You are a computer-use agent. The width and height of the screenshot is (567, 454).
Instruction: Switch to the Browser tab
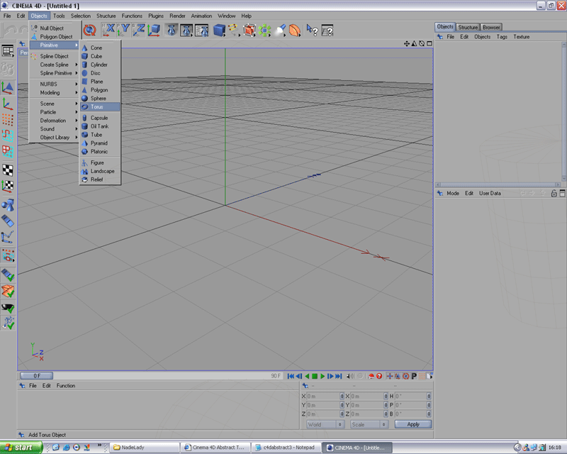(491, 27)
